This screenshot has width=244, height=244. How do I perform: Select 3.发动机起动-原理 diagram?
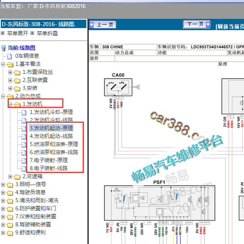(x=51, y=128)
